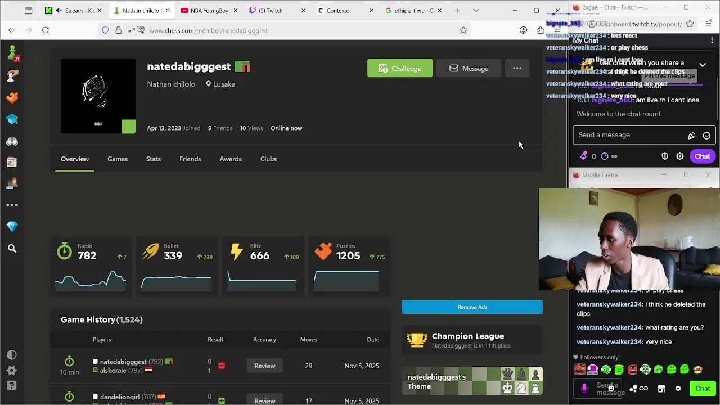720x405 pixels.
Task: Open the Watch binoculars icon in sidebar
Action: (x=12, y=141)
